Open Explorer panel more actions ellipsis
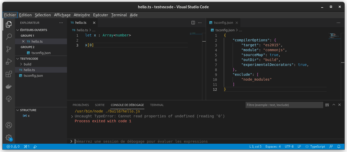Screen dimensions: 347x152 pos(61,23)
